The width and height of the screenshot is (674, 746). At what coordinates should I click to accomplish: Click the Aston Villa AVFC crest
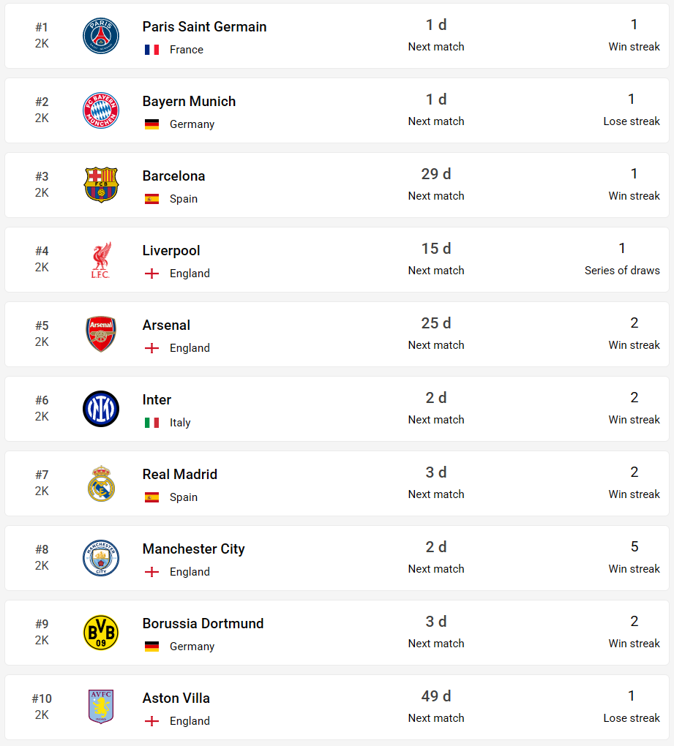pyautogui.click(x=101, y=707)
